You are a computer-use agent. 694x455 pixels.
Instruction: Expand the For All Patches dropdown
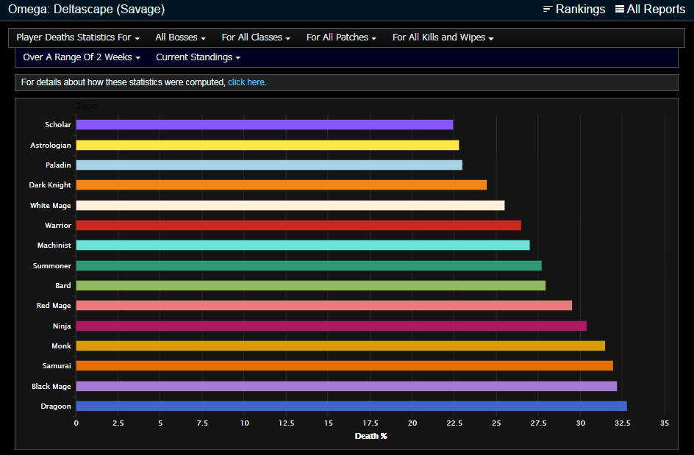tap(341, 37)
